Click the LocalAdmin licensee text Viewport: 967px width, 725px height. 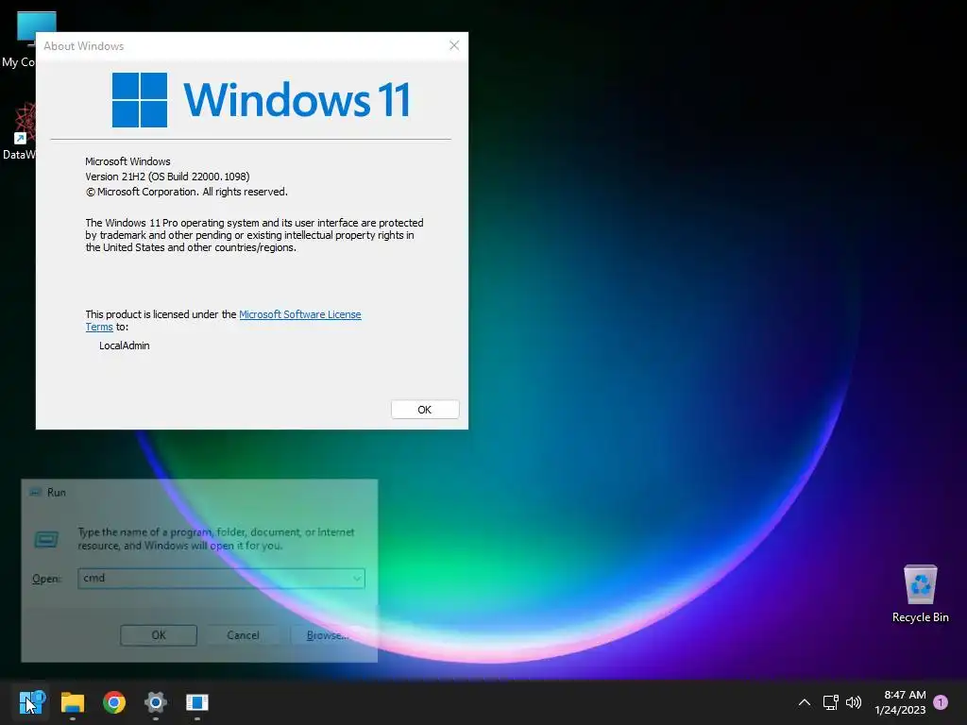pyautogui.click(x=124, y=346)
